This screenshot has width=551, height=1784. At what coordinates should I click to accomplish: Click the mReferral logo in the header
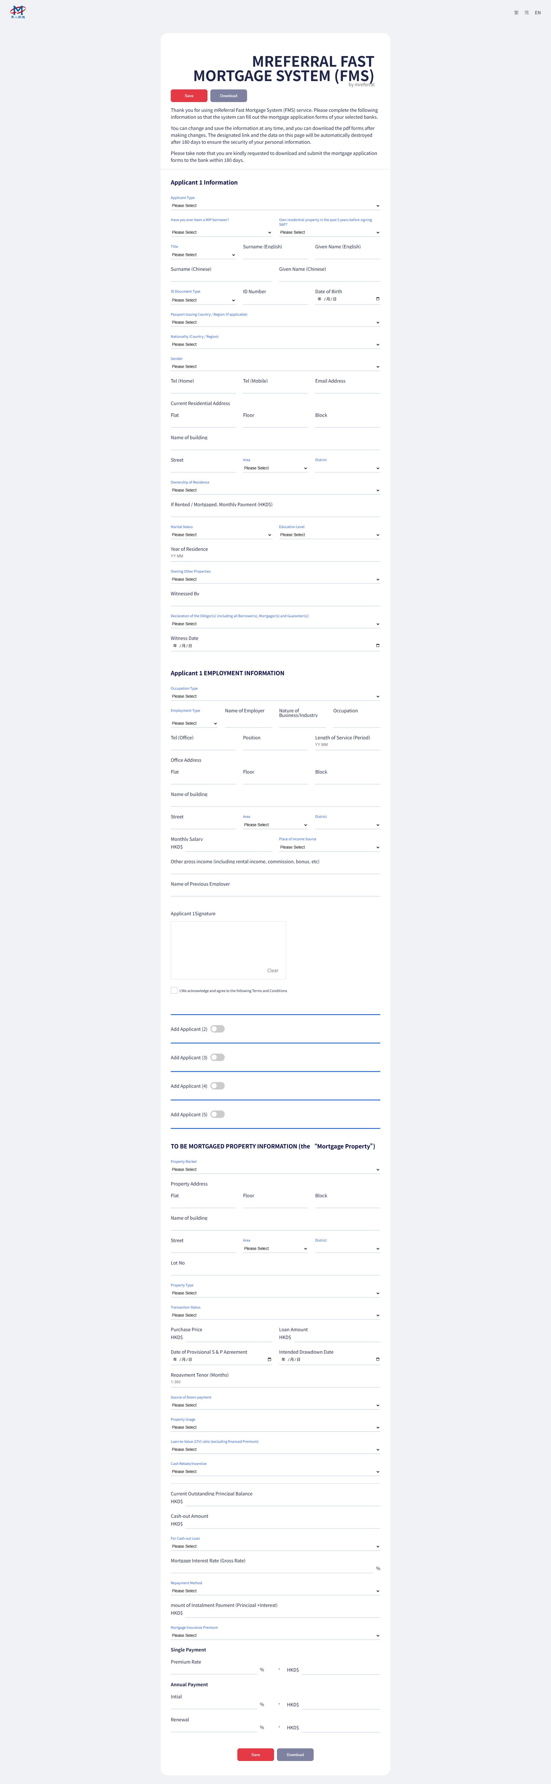18,12
